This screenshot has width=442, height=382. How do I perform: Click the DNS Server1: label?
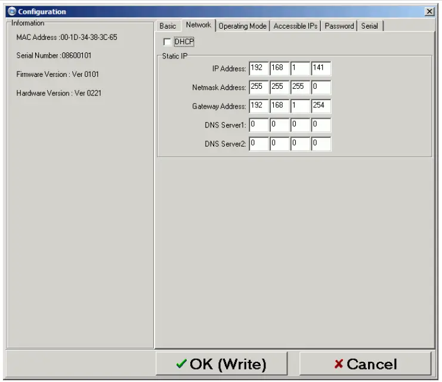click(225, 125)
